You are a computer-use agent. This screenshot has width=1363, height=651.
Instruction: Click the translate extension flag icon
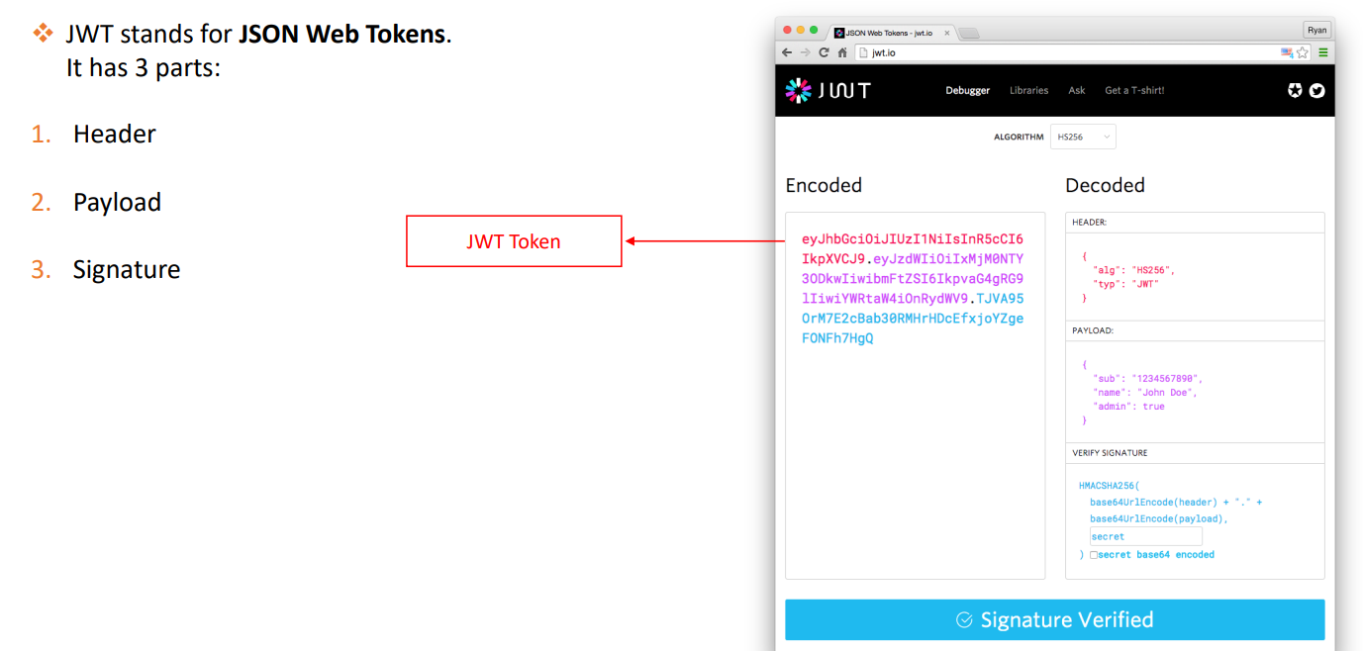(x=1287, y=52)
